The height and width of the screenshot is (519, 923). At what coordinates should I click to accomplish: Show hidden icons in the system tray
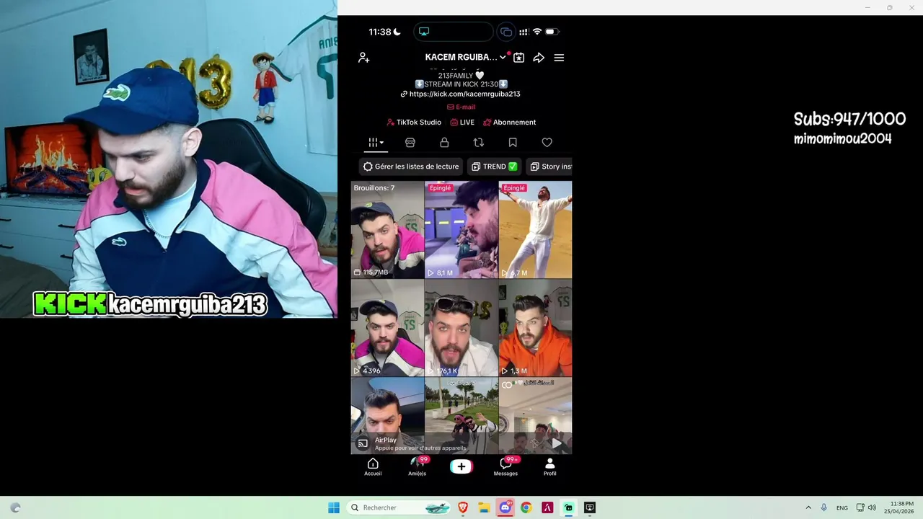point(808,507)
